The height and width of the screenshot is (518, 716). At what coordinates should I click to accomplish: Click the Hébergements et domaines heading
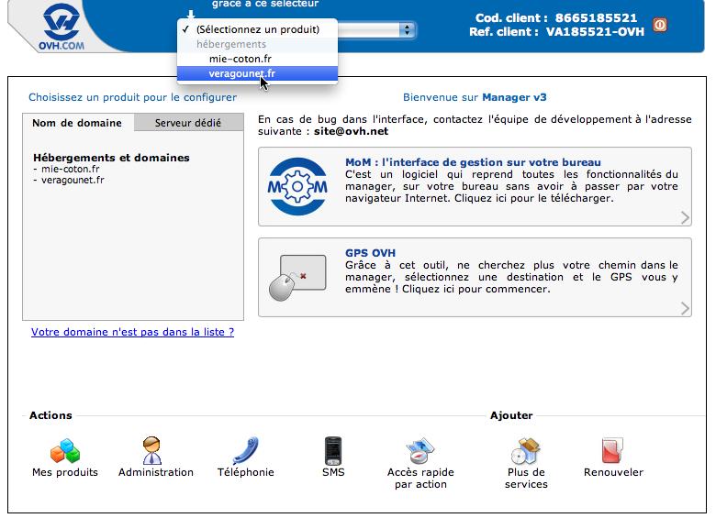coord(111,158)
